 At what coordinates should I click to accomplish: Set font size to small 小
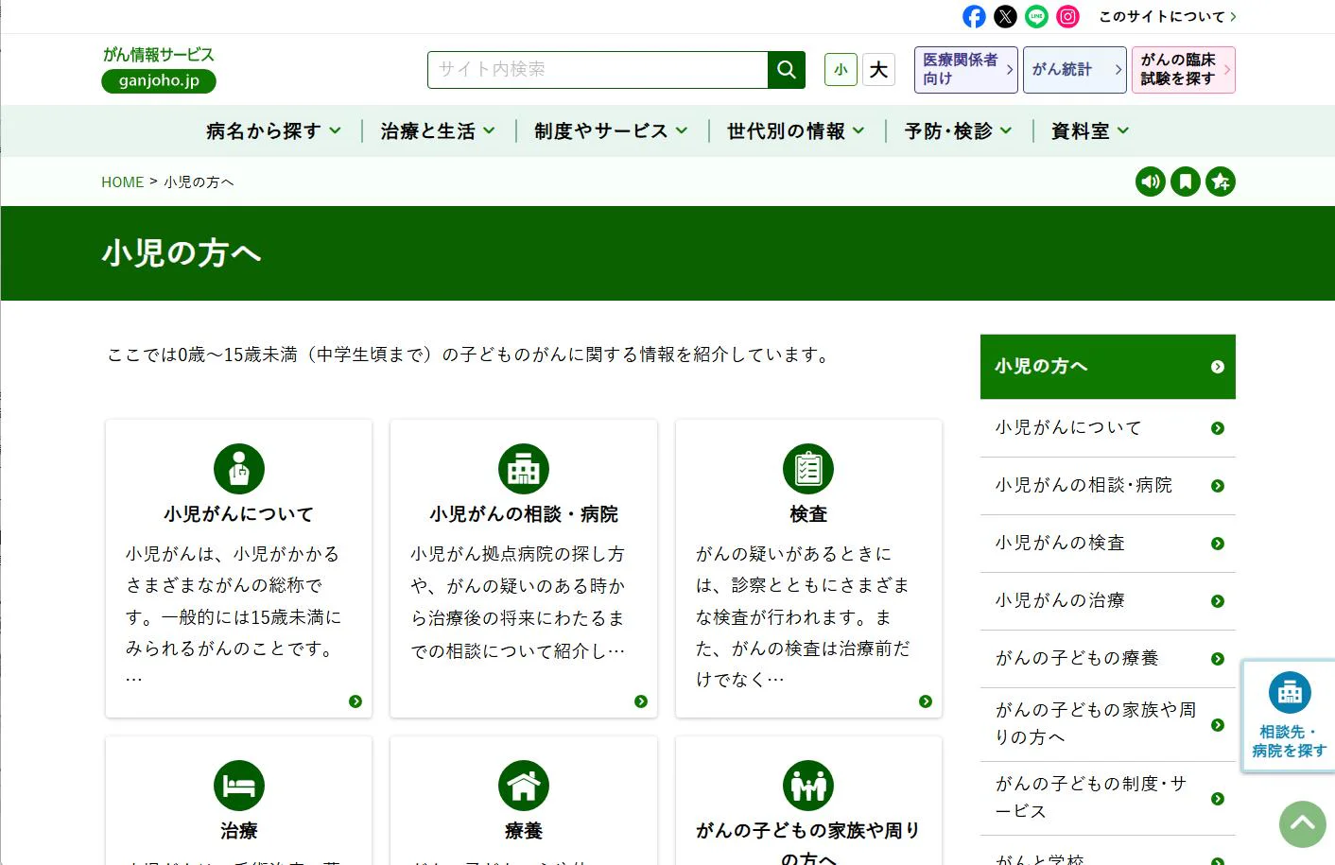pyautogui.click(x=841, y=70)
